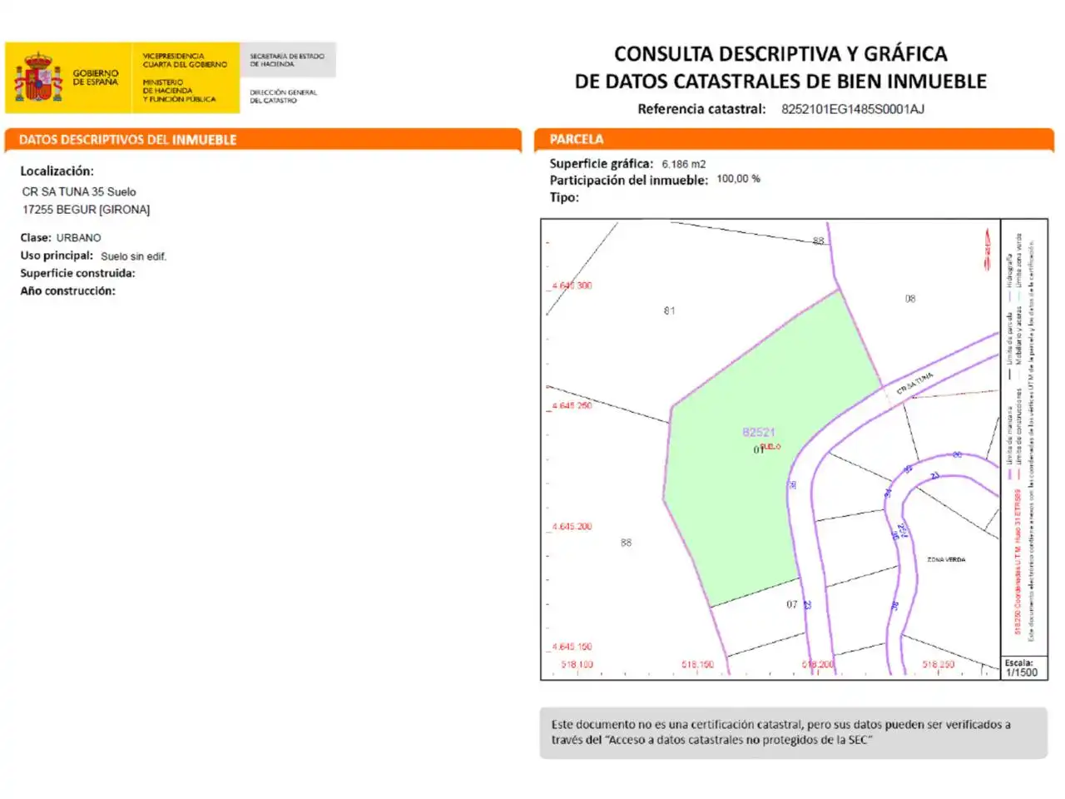This screenshot has height=799, width=1065.
Task: Select cadastral reference 8252101EG1485S0001AJ
Action: 853,109
